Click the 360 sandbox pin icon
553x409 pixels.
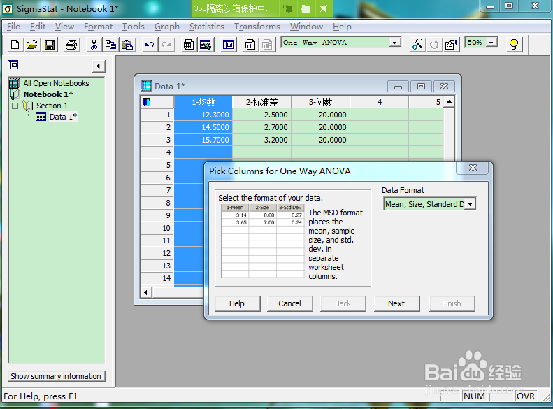324,8
